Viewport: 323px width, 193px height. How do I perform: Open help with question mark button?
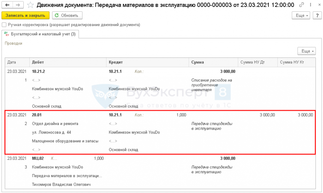point(317,15)
